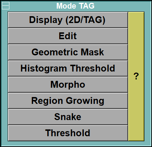Enter tag Edit mode
The image size is (152, 147).
click(68, 36)
